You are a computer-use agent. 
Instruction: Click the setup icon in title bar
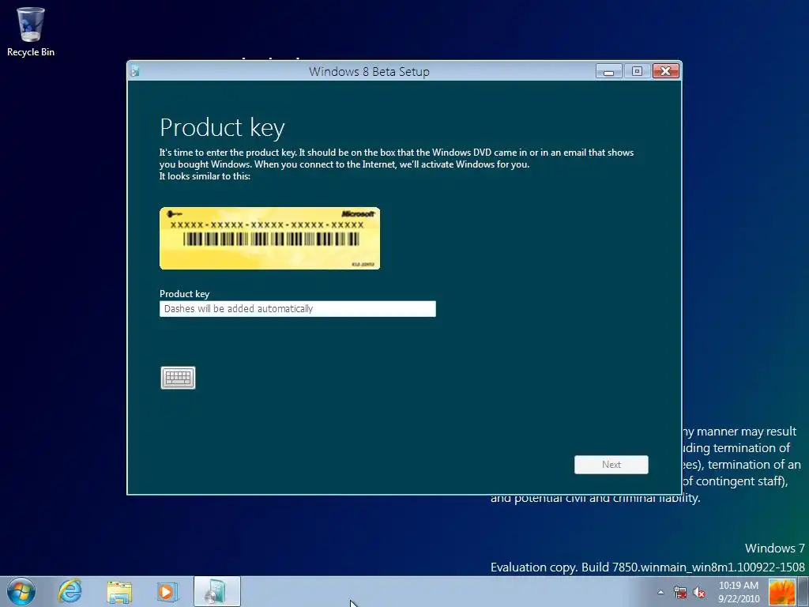click(135, 71)
